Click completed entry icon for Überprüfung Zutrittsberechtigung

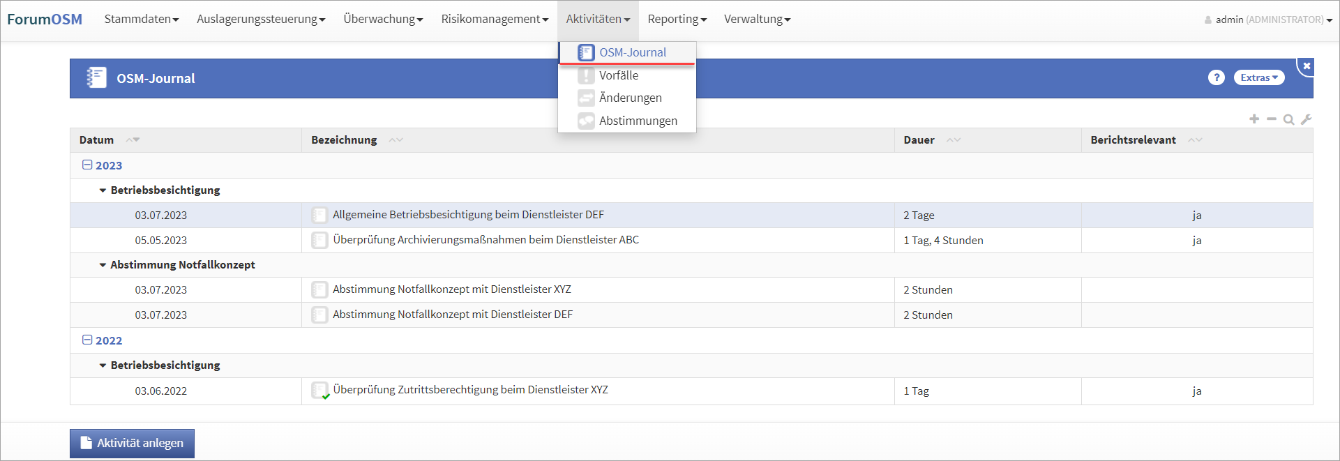320,391
